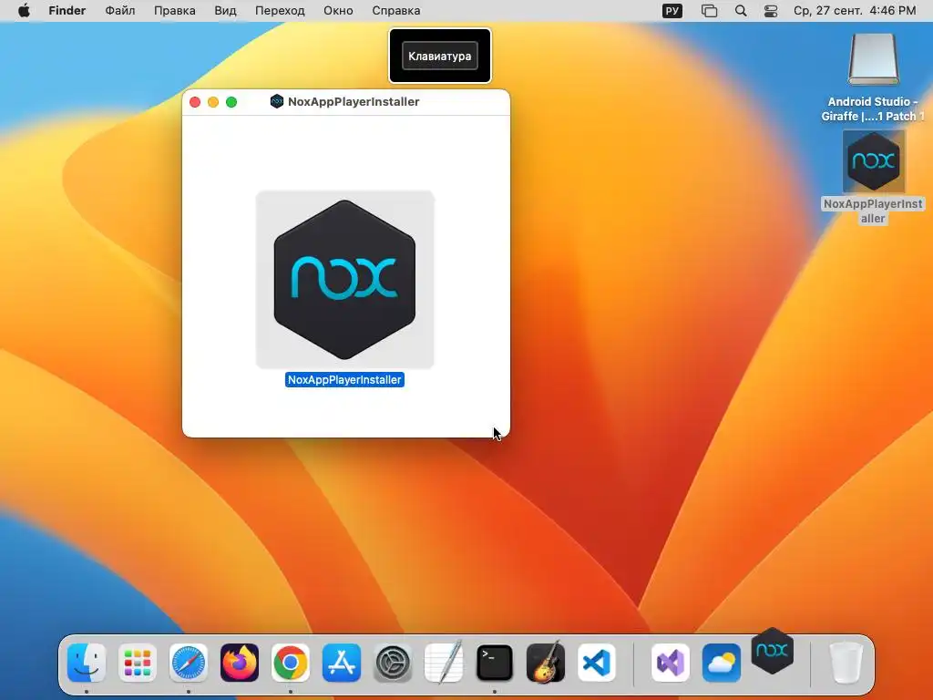The height and width of the screenshot is (700, 933).
Task: Select NoxAppPlayerInstaller volume icon on desktop
Action: [x=873, y=161]
